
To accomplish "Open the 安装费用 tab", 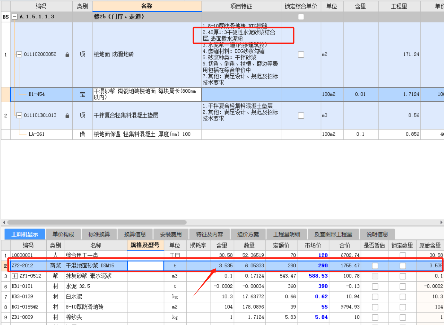I will click(x=171, y=234).
